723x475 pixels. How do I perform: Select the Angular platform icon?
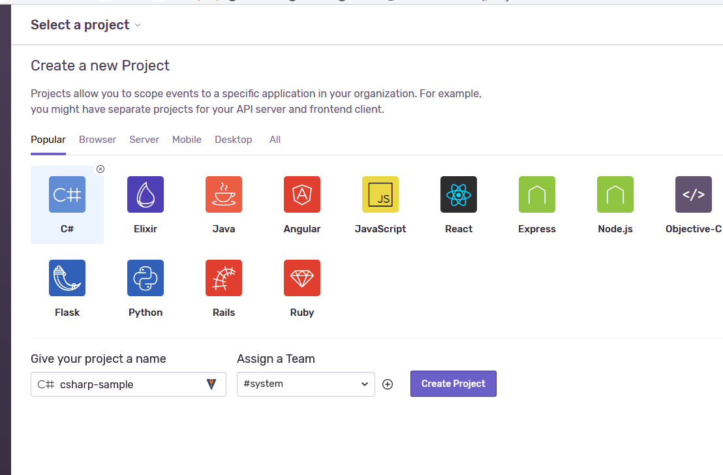[302, 194]
